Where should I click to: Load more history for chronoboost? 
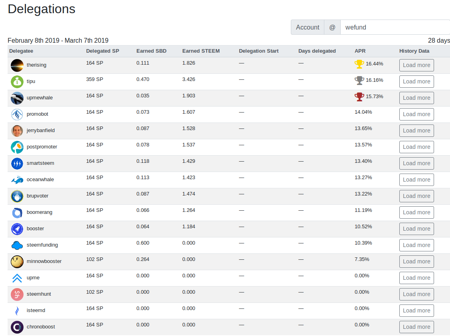coord(416,327)
